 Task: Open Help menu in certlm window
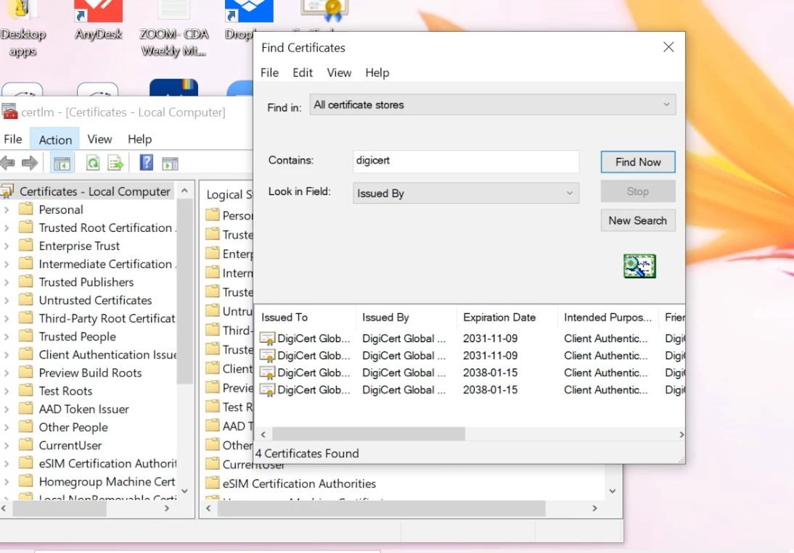pyautogui.click(x=139, y=139)
